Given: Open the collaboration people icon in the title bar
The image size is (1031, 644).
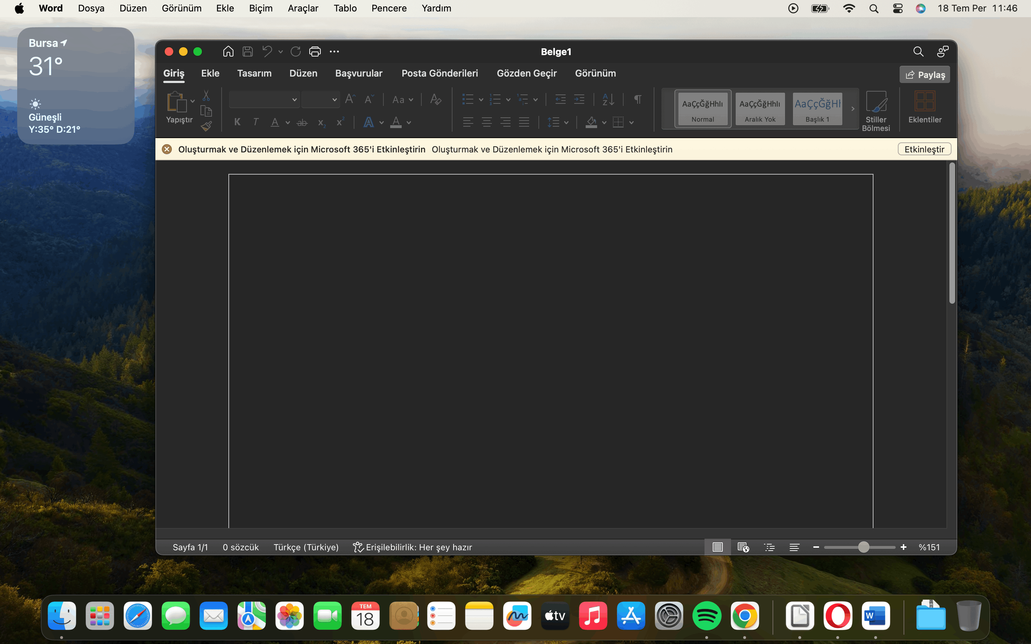Looking at the screenshot, I should point(943,52).
